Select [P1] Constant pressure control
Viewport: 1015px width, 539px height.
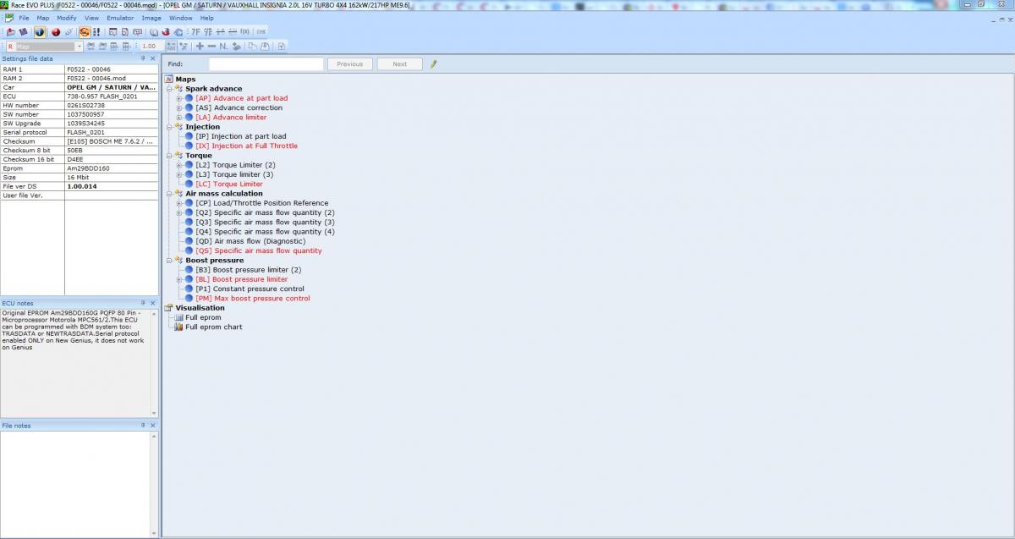250,289
